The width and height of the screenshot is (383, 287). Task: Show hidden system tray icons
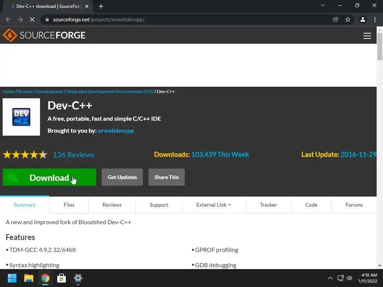pyautogui.click(x=330, y=278)
